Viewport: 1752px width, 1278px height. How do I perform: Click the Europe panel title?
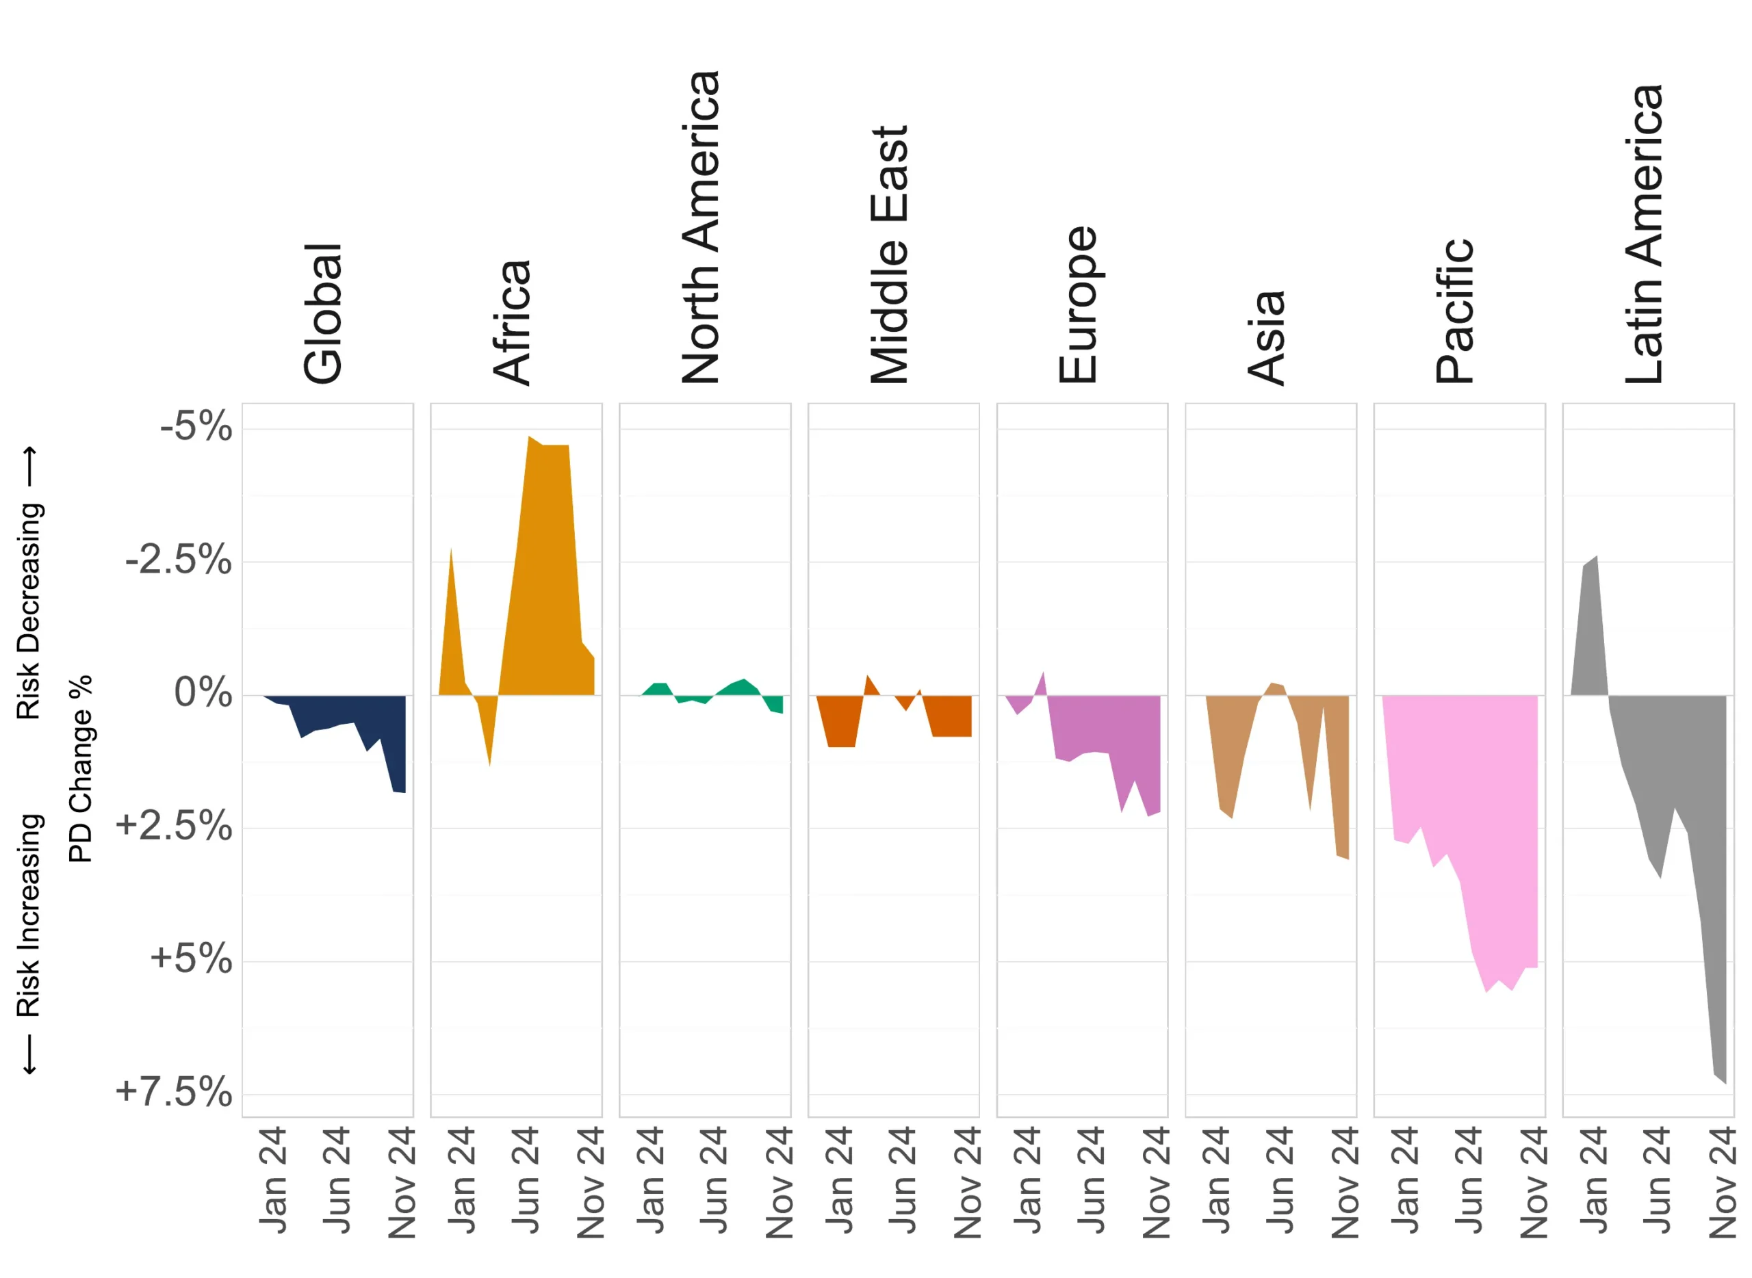[x=1078, y=304]
